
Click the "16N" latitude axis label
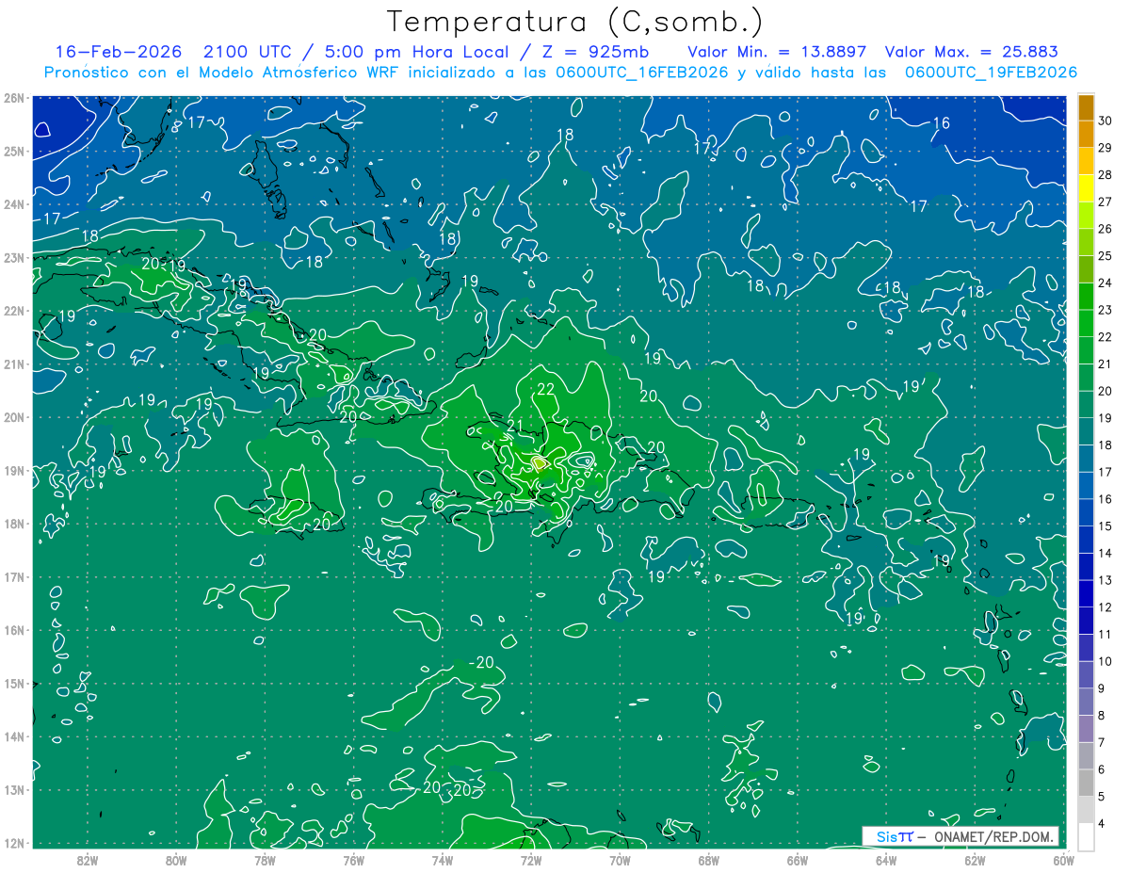pos(13,630)
